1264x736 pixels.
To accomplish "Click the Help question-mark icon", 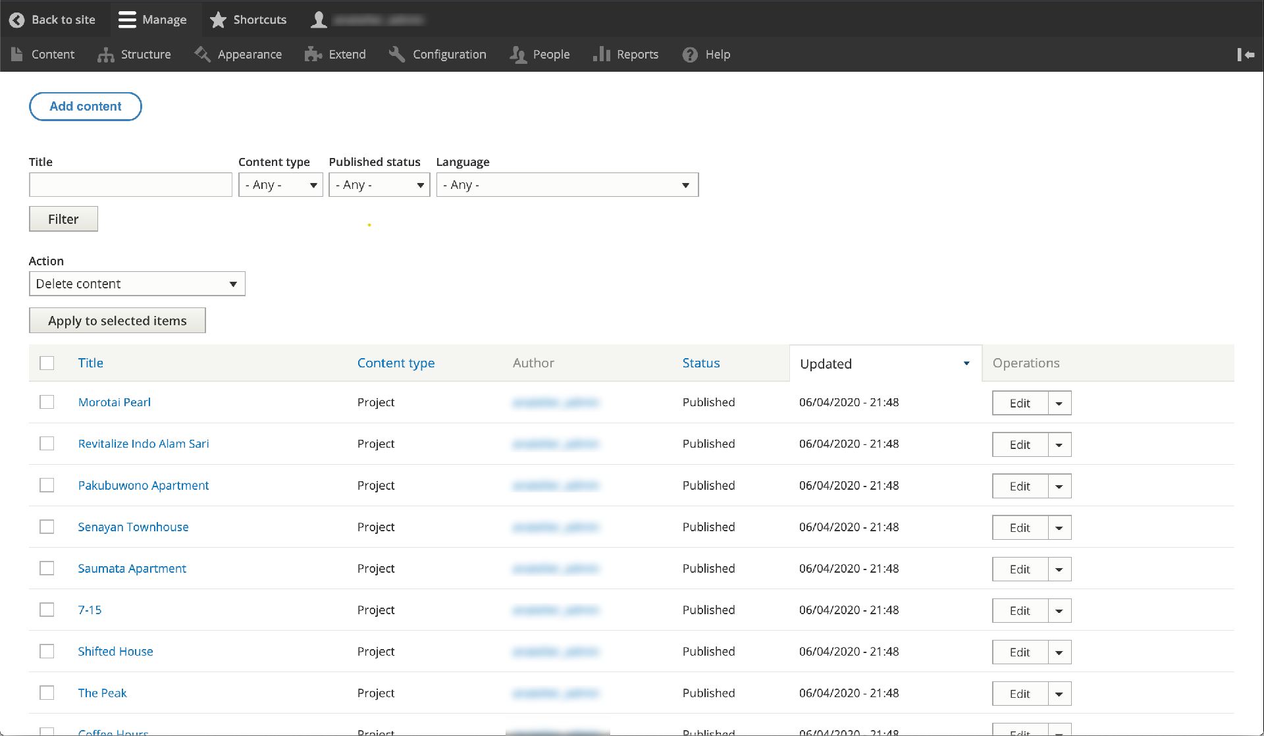I will tap(689, 55).
